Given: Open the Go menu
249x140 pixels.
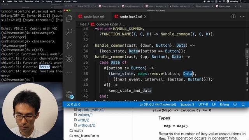Looking at the screenshot, I should click(43, 2).
